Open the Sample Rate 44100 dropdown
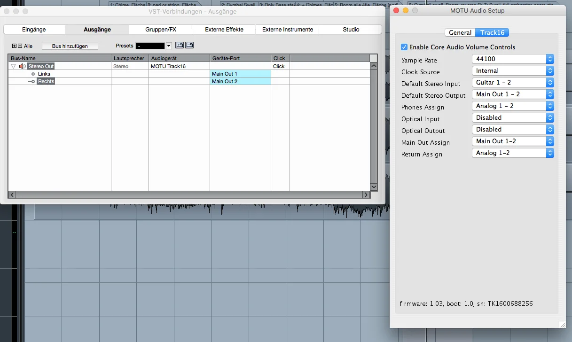The width and height of the screenshot is (572, 342). [513, 59]
